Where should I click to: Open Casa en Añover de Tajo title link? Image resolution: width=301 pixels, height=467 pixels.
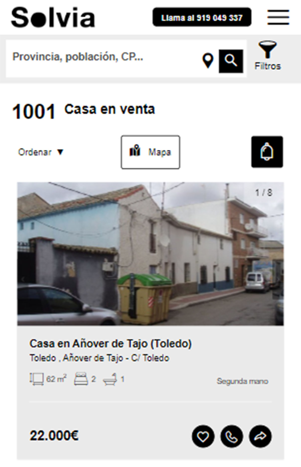tap(111, 343)
